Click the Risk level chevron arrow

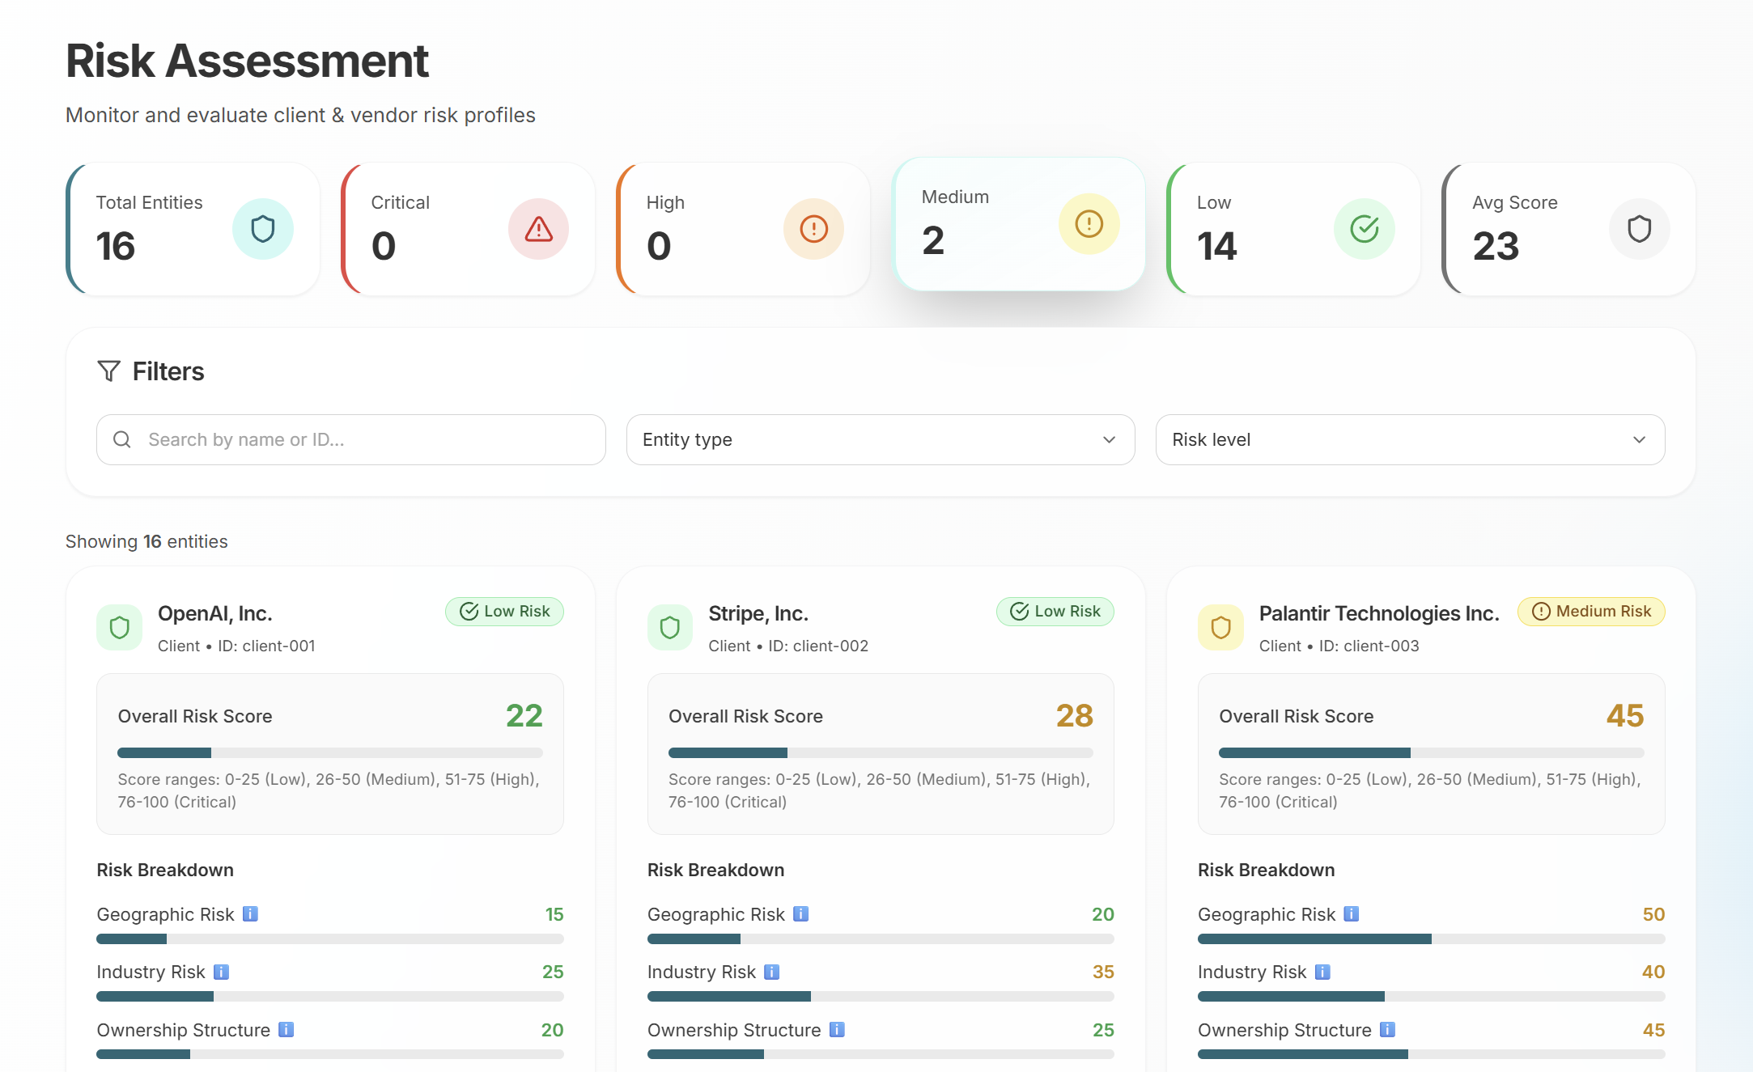pyautogui.click(x=1639, y=439)
